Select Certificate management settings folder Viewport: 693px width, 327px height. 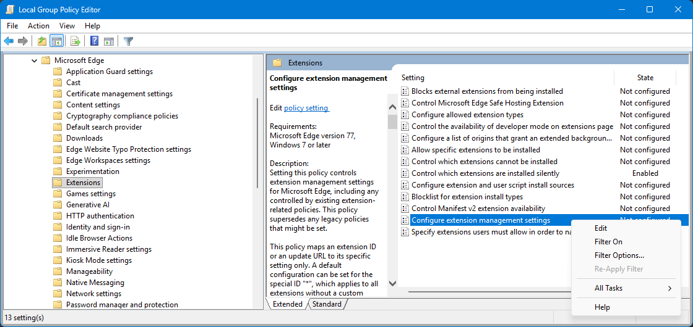pos(119,94)
